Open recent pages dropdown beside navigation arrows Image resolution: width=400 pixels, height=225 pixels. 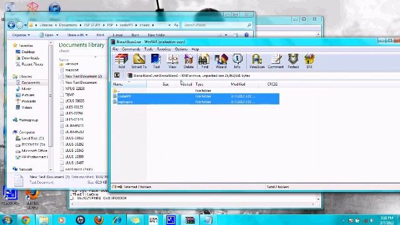coord(26,25)
